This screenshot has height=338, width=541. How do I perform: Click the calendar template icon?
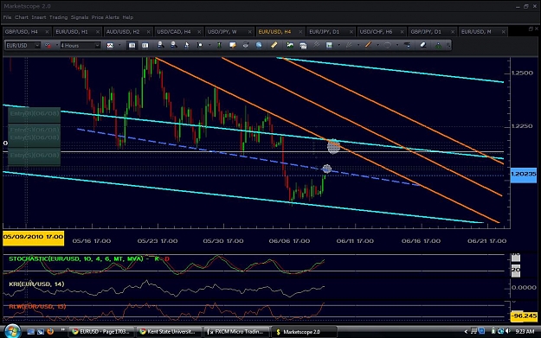303,46
